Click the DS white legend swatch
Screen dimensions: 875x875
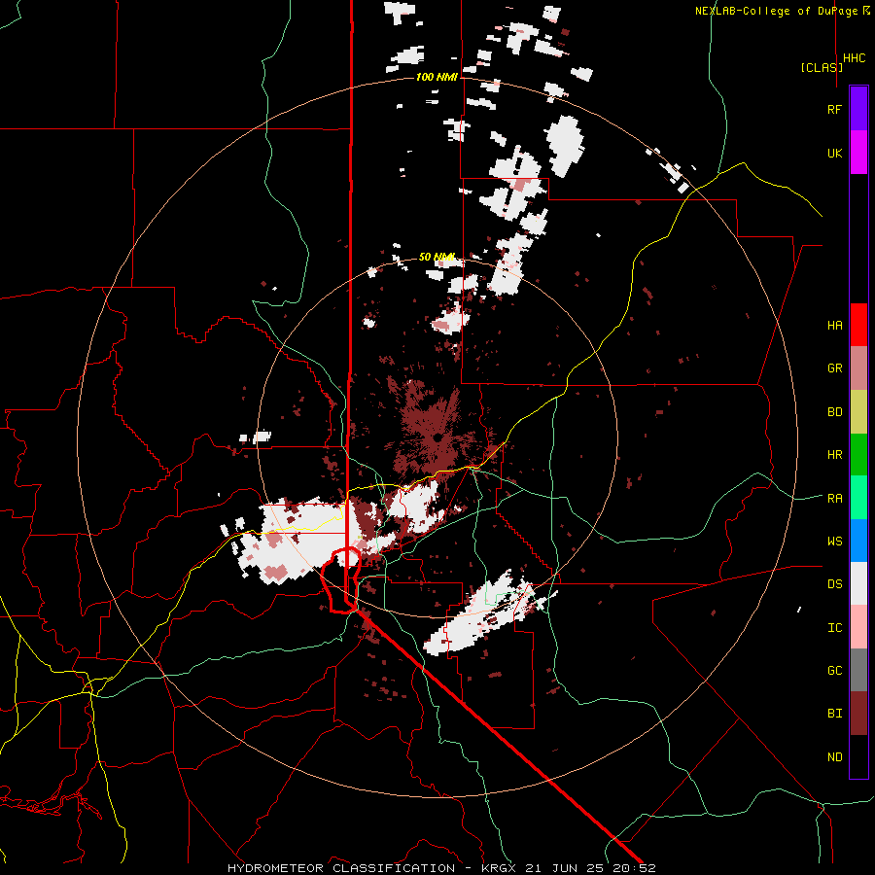[858, 583]
